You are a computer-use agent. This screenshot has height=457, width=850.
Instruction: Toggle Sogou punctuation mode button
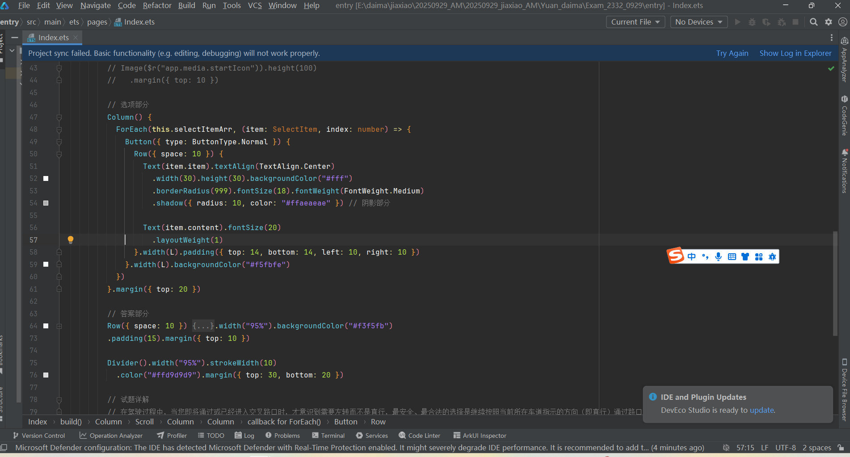tap(705, 256)
